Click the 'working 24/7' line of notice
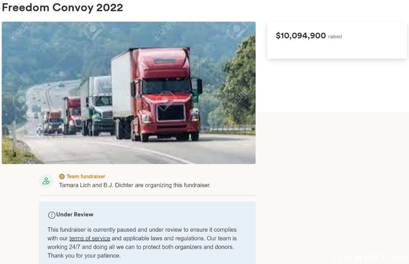The image size is (409, 264). [x=141, y=247]
